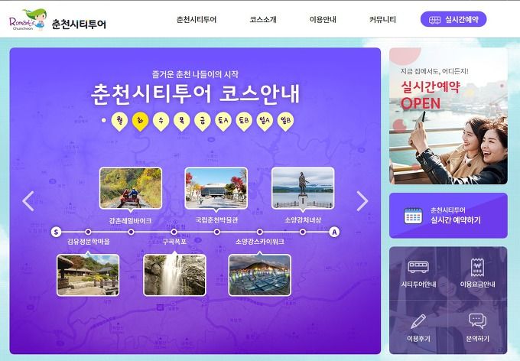Click the 실시간예약 OPEN banner
This screenshot has height=361, width=520.
click(448, 115)
